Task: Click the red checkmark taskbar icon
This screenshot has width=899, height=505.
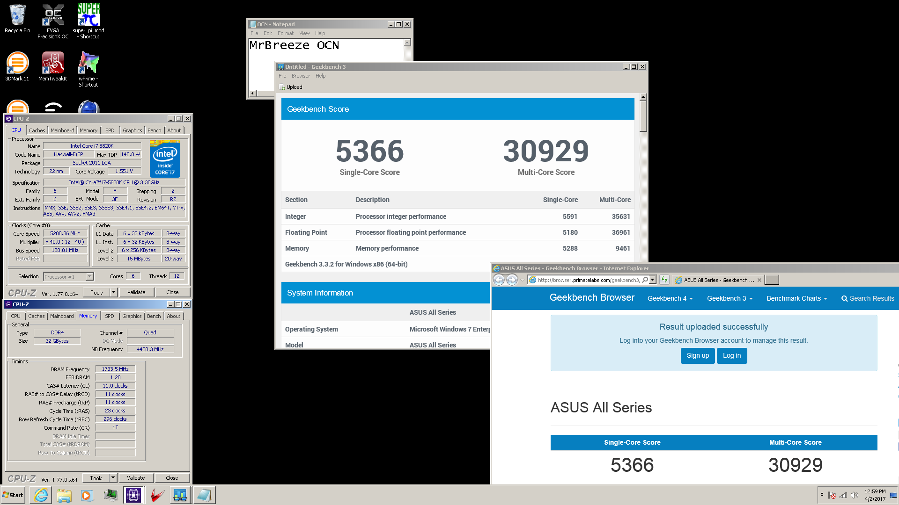Action: pos(157,495)
